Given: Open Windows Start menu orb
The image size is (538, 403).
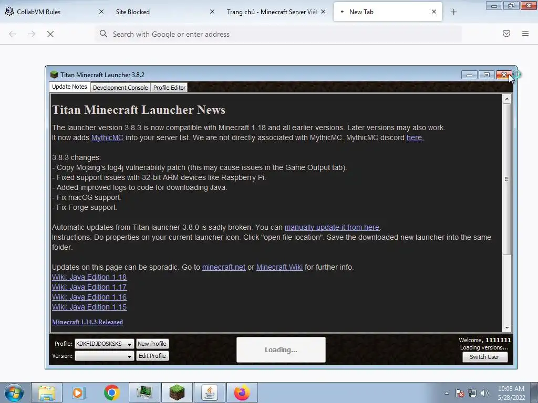Looking at the screenshot, I should point(14,393).
